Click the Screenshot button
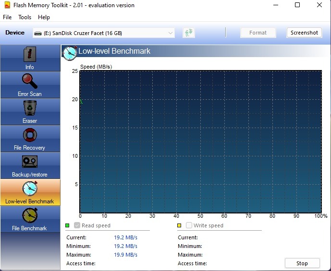Viewport: 331px width, 271px height. pyautogui.click(x=304, y=33)
